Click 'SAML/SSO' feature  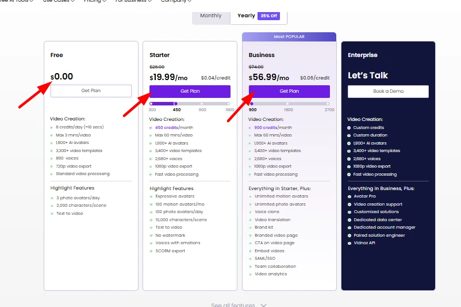(265, 259)
